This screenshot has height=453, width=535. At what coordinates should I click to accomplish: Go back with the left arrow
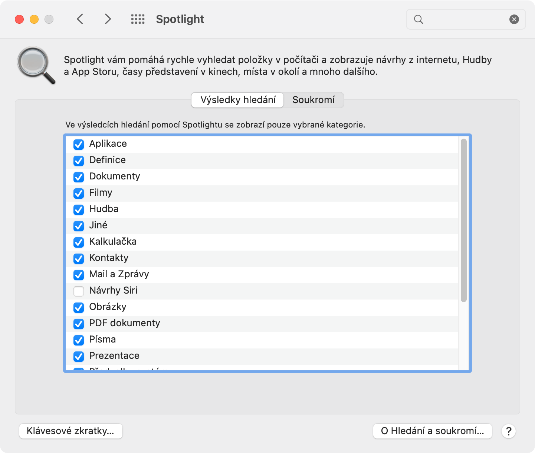(x=80, y=19)
